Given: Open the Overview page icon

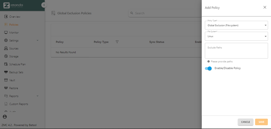Looking at the screenshot, I should pyautogui.click(x=6, y=17).
